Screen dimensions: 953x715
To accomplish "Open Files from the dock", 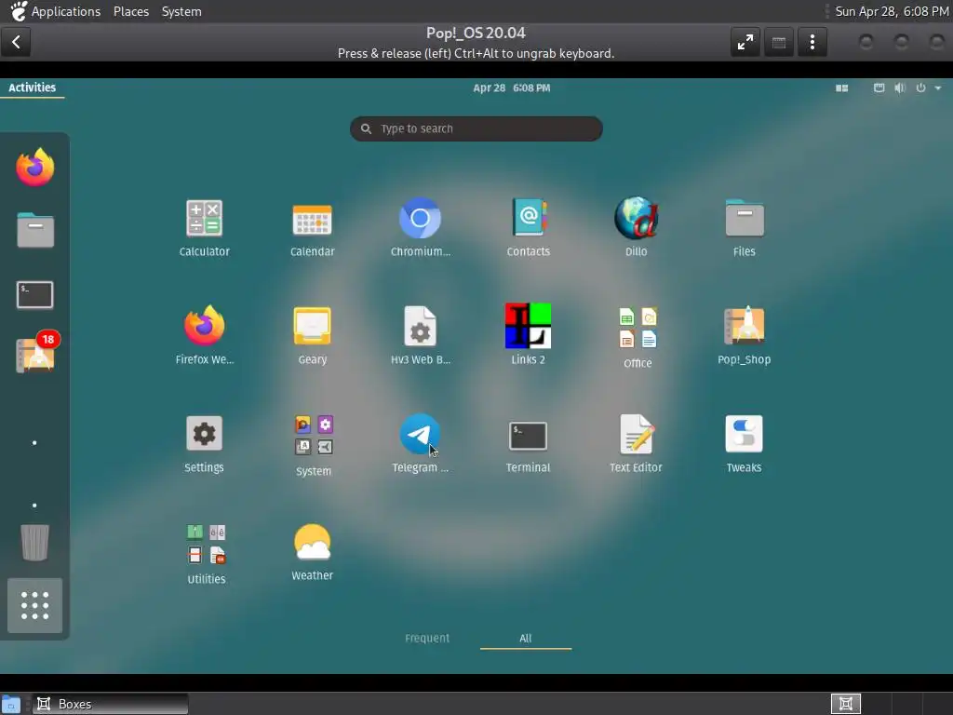I will click(35, 230).
